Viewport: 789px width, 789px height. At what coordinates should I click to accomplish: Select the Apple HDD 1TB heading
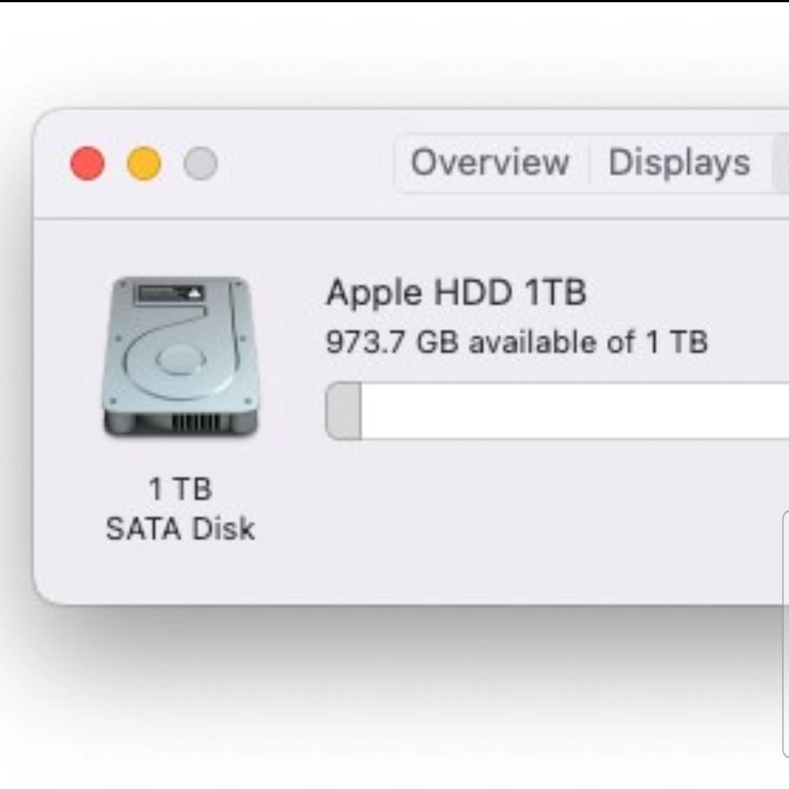click(x=456, y=292)
